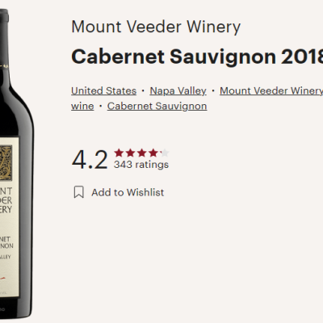Follow the underlined 'wine' link
The width and height of the screenshot is (323, 323).
(82, 106)
